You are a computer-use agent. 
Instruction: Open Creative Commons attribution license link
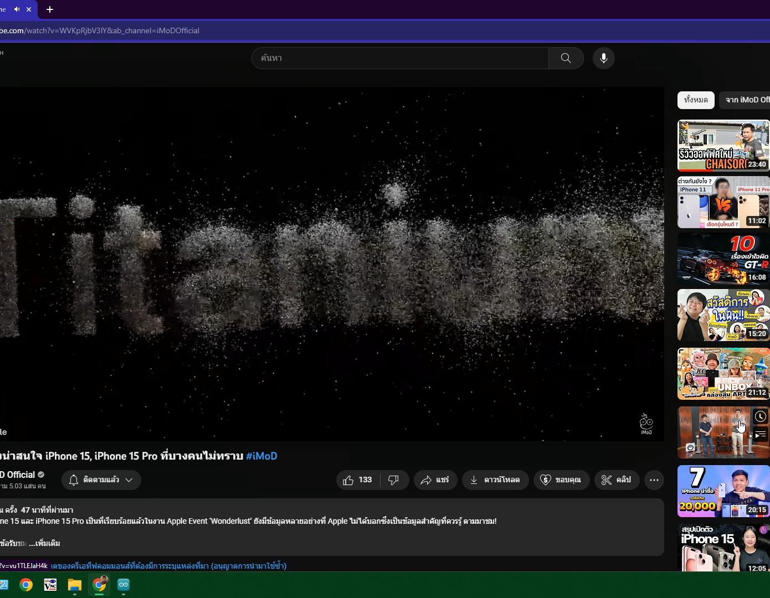click(168, 566)
